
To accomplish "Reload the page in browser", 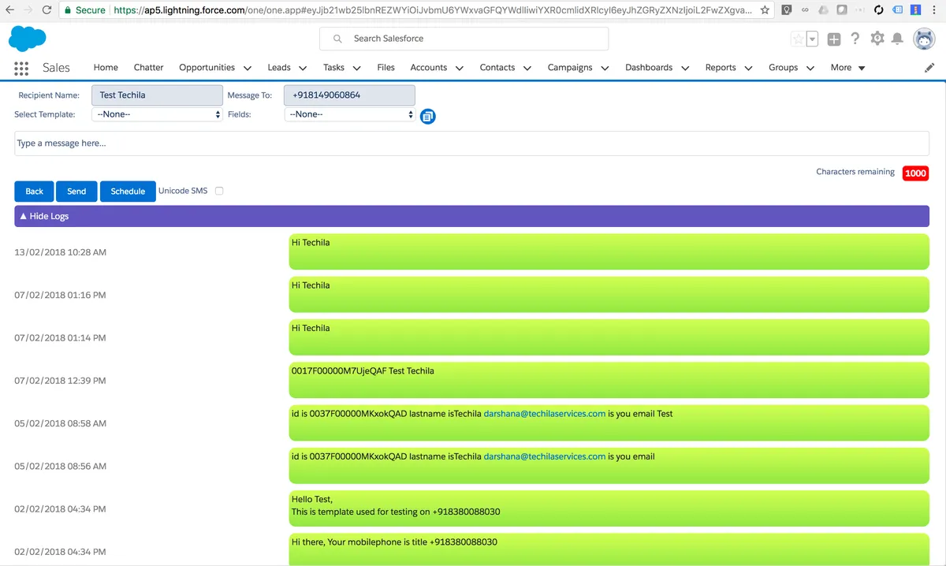I will 47,10.
